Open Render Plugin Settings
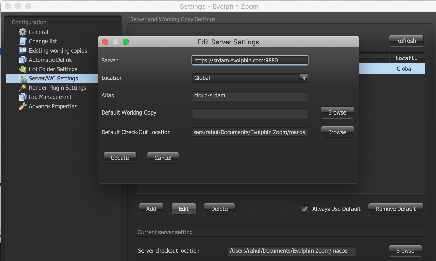Image resolution: width=436 pixels, height=261 pixels. pos(57,88)
